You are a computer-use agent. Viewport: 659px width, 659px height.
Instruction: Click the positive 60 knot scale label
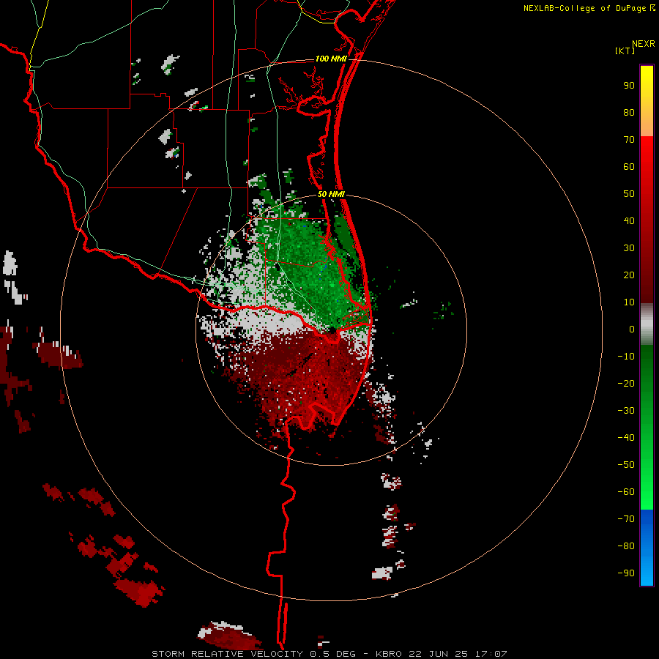629,166
